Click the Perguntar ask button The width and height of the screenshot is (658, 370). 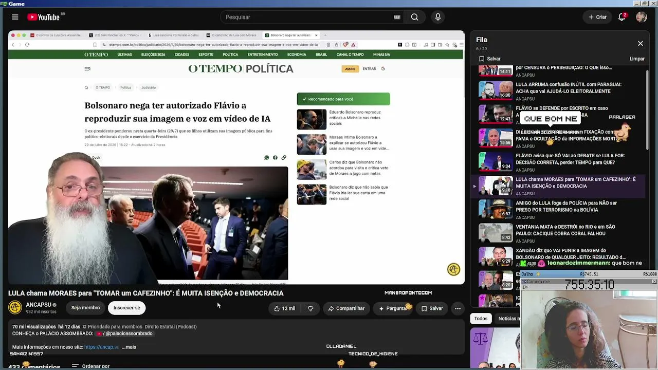pos(393,308)
